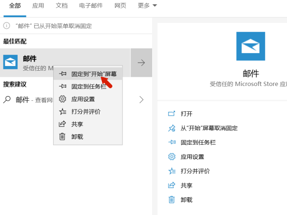
Task: Click the gear icon in context menu
Action: click(62, 99)
